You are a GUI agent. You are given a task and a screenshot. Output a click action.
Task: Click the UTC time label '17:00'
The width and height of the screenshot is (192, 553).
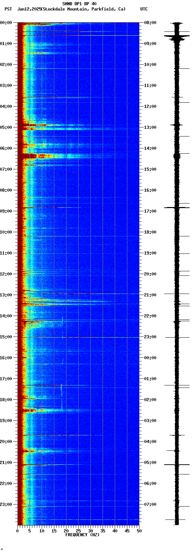150,211
